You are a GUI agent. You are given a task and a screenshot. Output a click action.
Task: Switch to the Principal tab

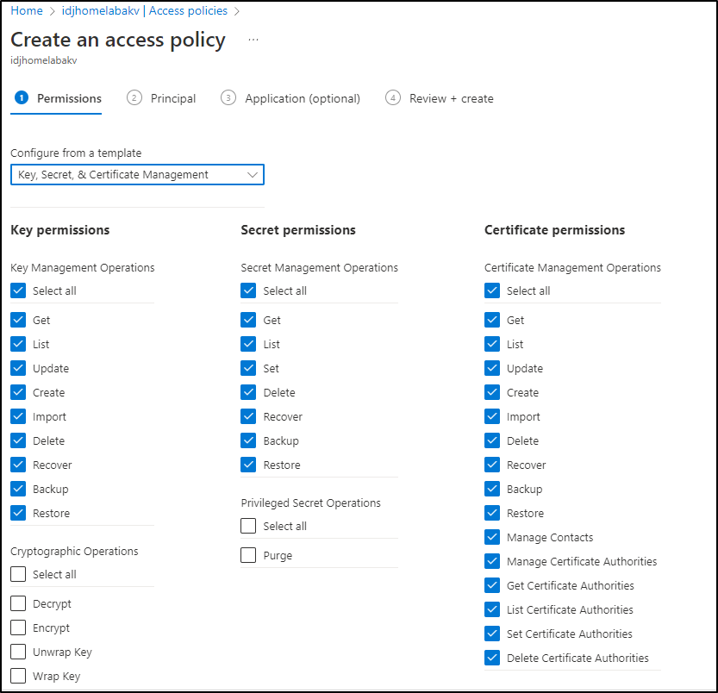[x=173, y=98]
